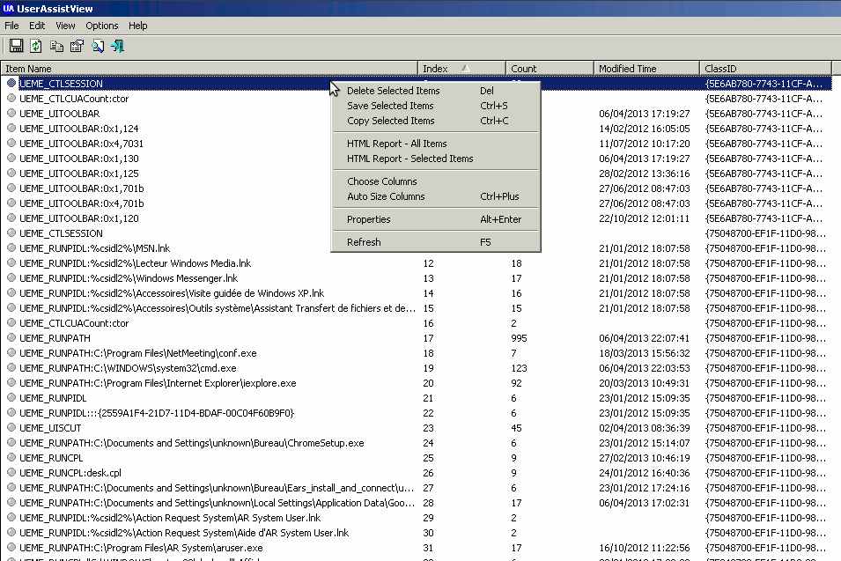Open the File menu
841x561 pixels.
[x=11, y=26]
